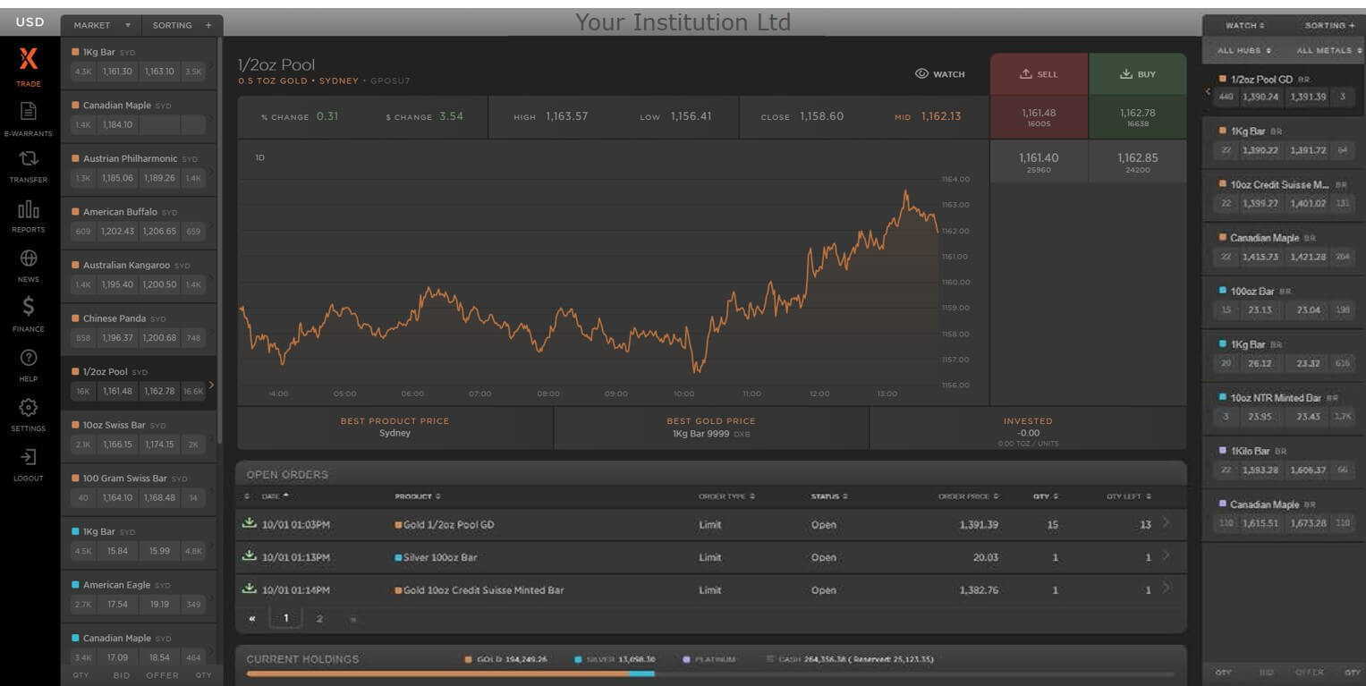The width and height of the screenshot is (1366, 686).
Task: Open the Finance dollar icon
Action: coord(29,306)
